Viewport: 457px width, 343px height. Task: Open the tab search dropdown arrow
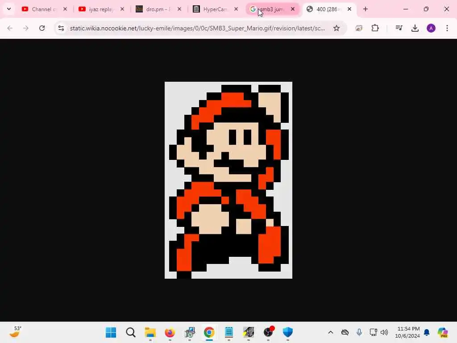pyautogui.click(x=9, y=9)
